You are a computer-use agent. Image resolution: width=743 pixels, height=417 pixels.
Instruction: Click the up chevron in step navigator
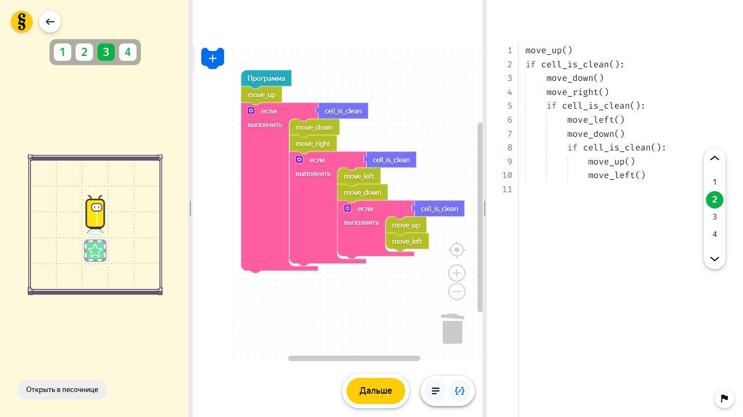tap(715, 159)
